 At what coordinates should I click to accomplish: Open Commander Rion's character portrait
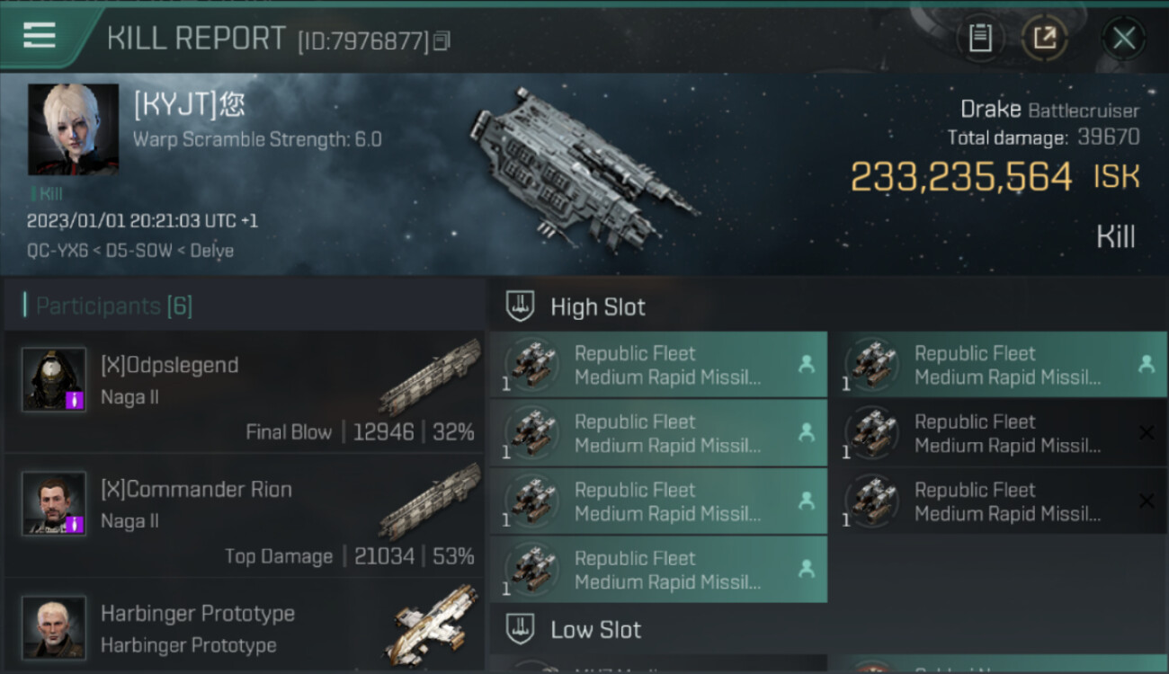pyautogui.click(x=54, y=503)
